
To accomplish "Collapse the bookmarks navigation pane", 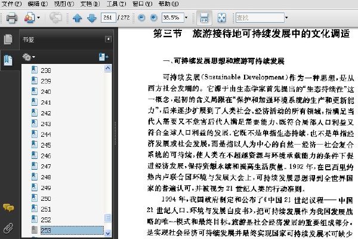I will pos(108,39).
